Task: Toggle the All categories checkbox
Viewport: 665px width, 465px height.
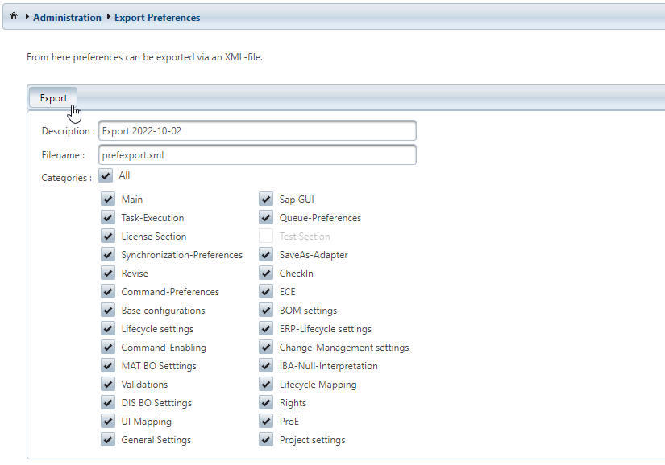Action: click(106, 176)
